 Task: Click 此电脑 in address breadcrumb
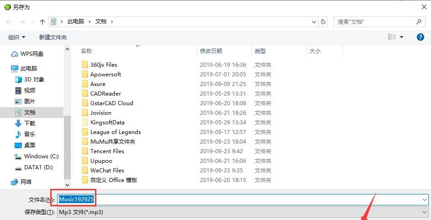coord(76,21)
